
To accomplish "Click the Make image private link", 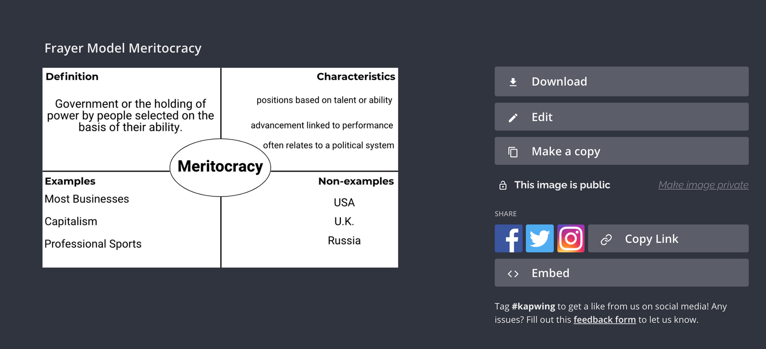I will tap(703, 185).
